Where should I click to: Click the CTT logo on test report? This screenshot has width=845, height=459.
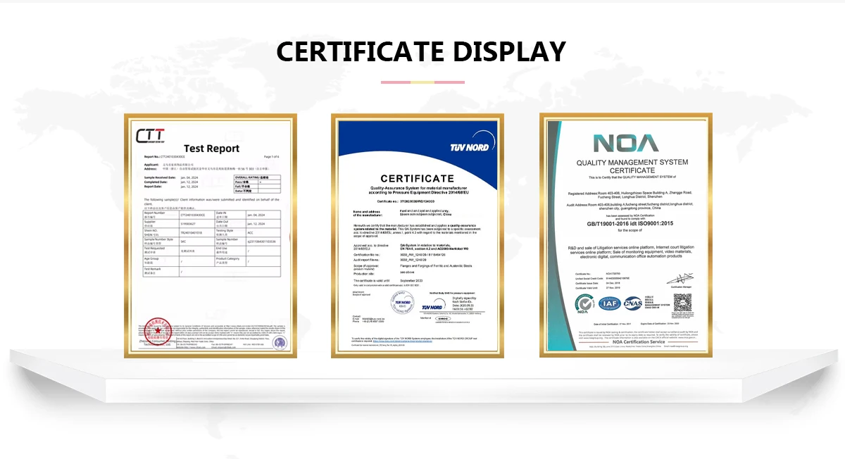(x=150, y=135)
